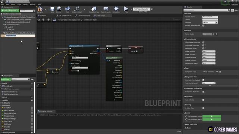Open Browse to asset in Content Browser
Viewport: 239px width, 134px height.
point(59,9)
